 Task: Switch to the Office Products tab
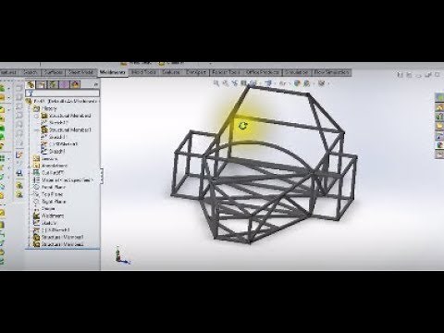(x=263, y=72)
